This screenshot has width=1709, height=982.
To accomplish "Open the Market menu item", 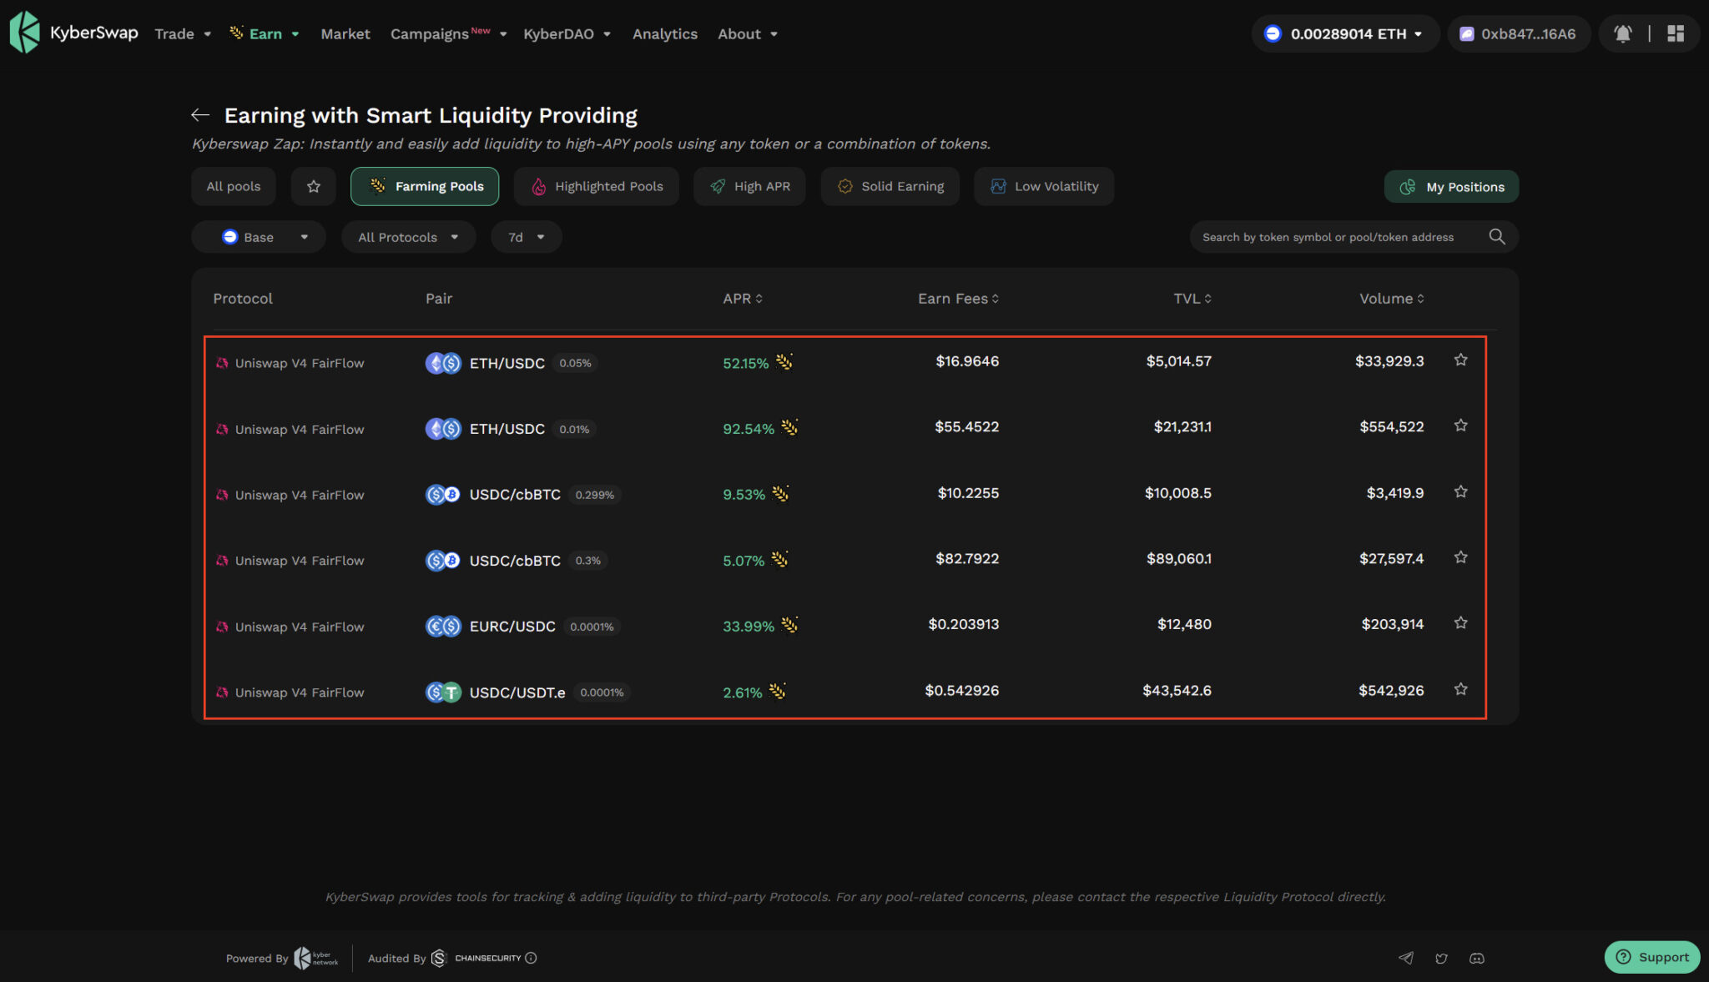I will point(345,33).
